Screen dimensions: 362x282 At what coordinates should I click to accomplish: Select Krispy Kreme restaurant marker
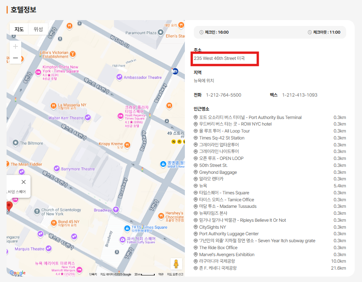127,145
